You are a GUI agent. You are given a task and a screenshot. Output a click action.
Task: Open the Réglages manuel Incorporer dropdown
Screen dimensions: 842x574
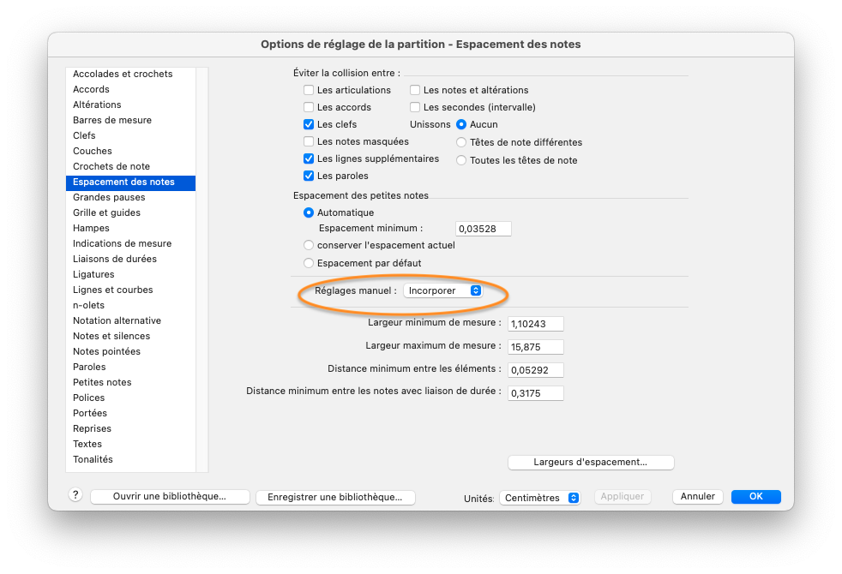[x=442, y=291]
